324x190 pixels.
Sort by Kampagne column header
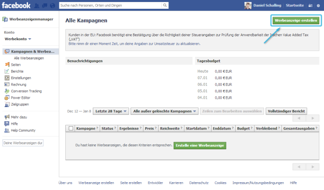(x=86, y=129)
